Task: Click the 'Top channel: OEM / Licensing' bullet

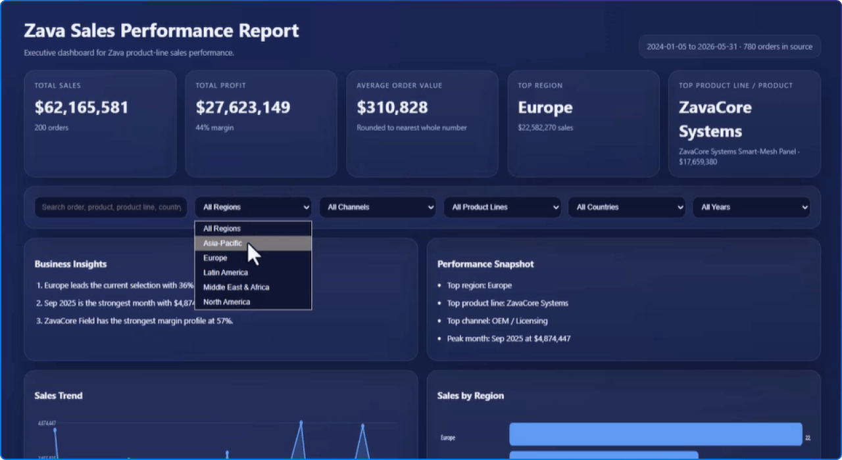Action: [497, 321]
